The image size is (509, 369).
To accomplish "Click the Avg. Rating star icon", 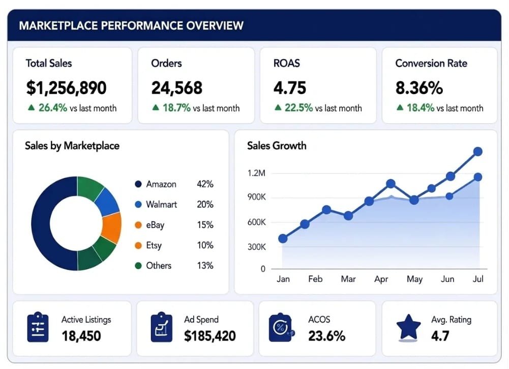I will 408,327.
